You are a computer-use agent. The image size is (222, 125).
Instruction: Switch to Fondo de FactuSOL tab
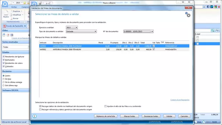(15, 26)
